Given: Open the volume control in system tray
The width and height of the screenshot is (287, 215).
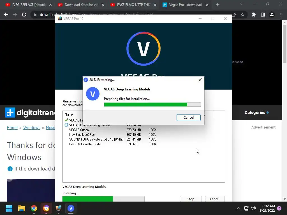Looking at the screenshot, I should point(253,208).
